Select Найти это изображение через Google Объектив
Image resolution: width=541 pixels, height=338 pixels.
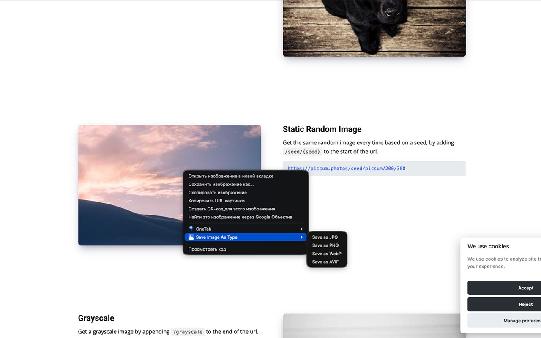click(246, 217)
